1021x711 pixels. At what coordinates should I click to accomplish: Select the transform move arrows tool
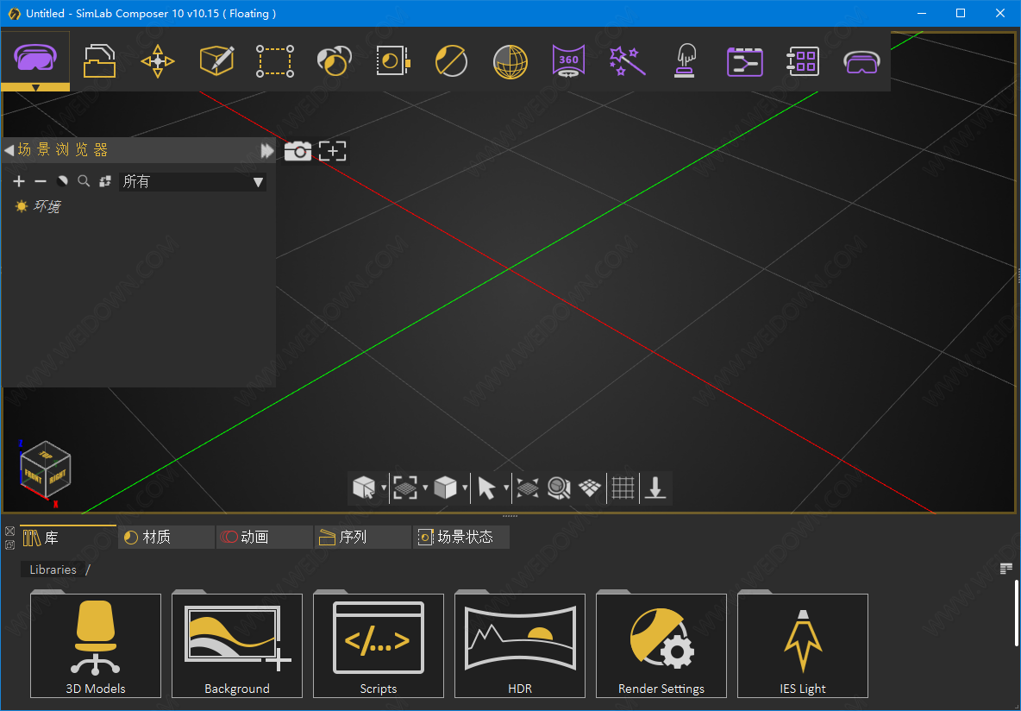(x=158, y=61)
